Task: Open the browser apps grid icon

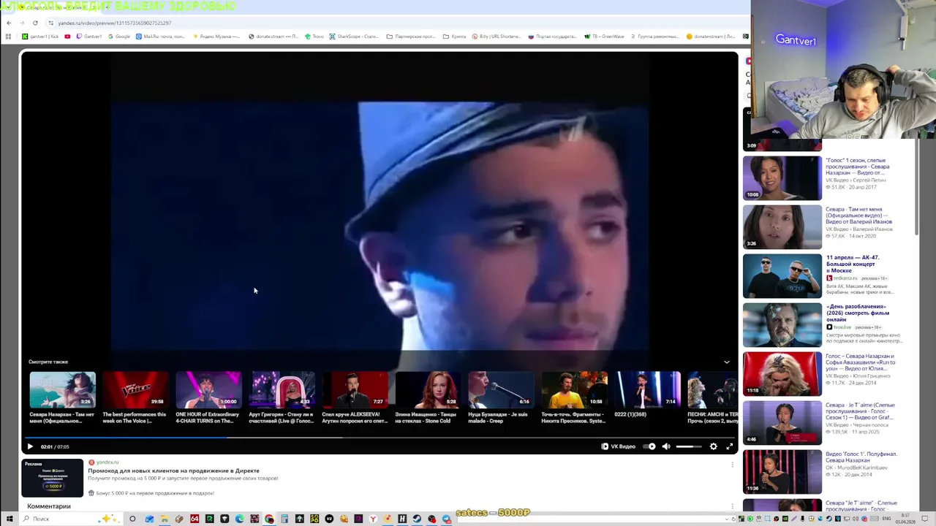Action: [x=8, y=37]
